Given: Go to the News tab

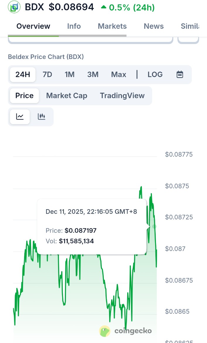Looking at the screenshot, I should point(154,26).
